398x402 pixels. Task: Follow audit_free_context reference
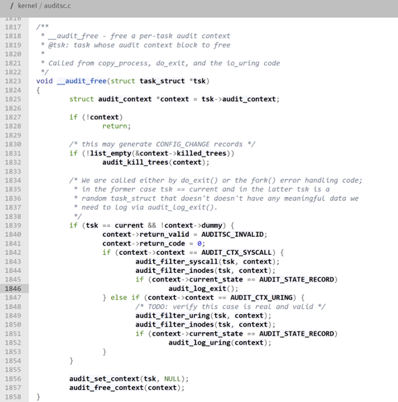(106, 388)
